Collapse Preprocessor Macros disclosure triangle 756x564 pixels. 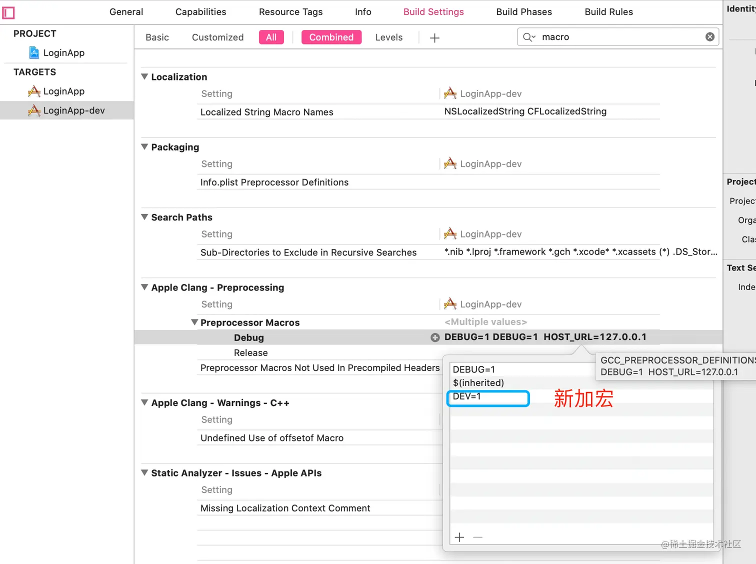(194, 322)
